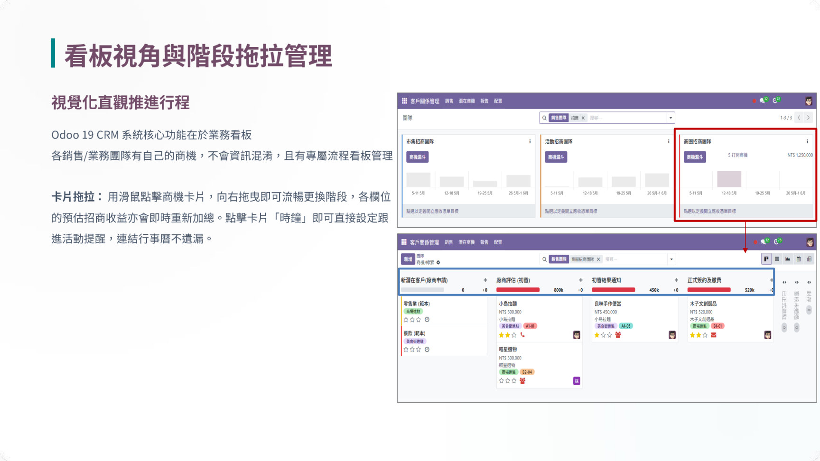Open the 銷售 menu in the upper window
The image size is (820, 461).
tap(449, 101)
